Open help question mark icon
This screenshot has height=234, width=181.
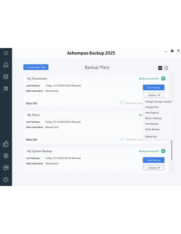(6, 179)
